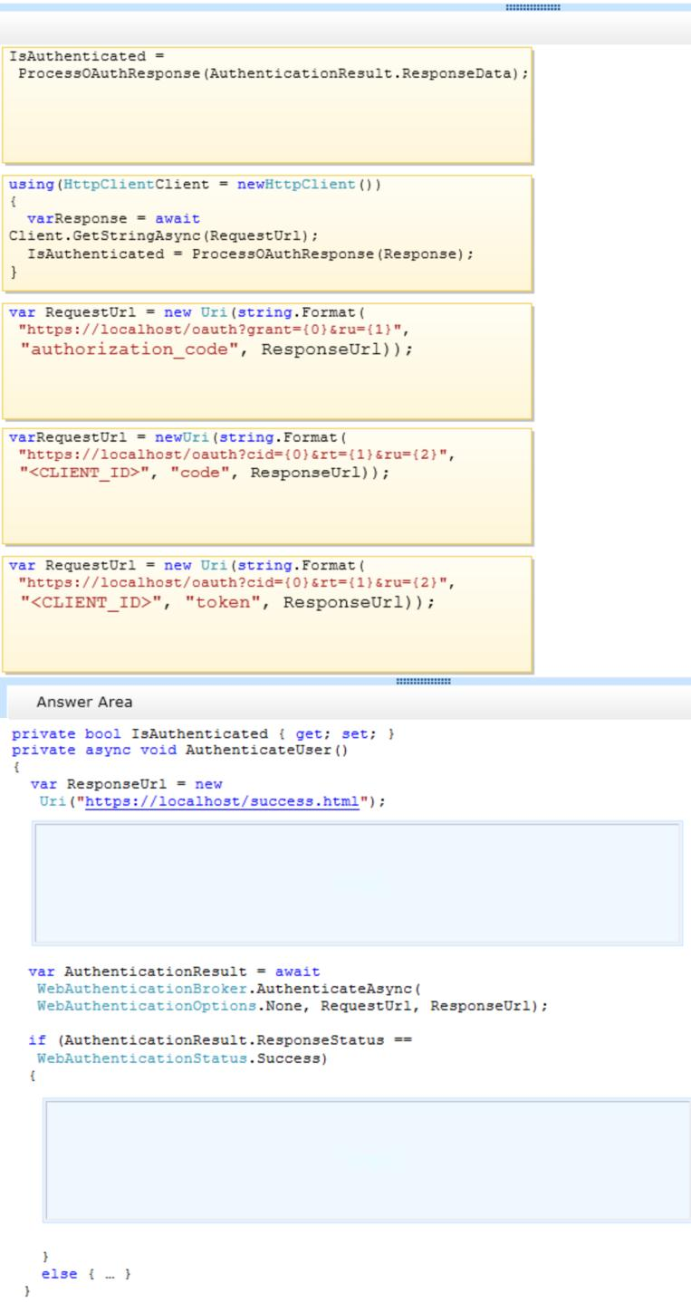Click the private bool IsAuthenticated line
This screenshot has height=1302, width=691.
203,734
